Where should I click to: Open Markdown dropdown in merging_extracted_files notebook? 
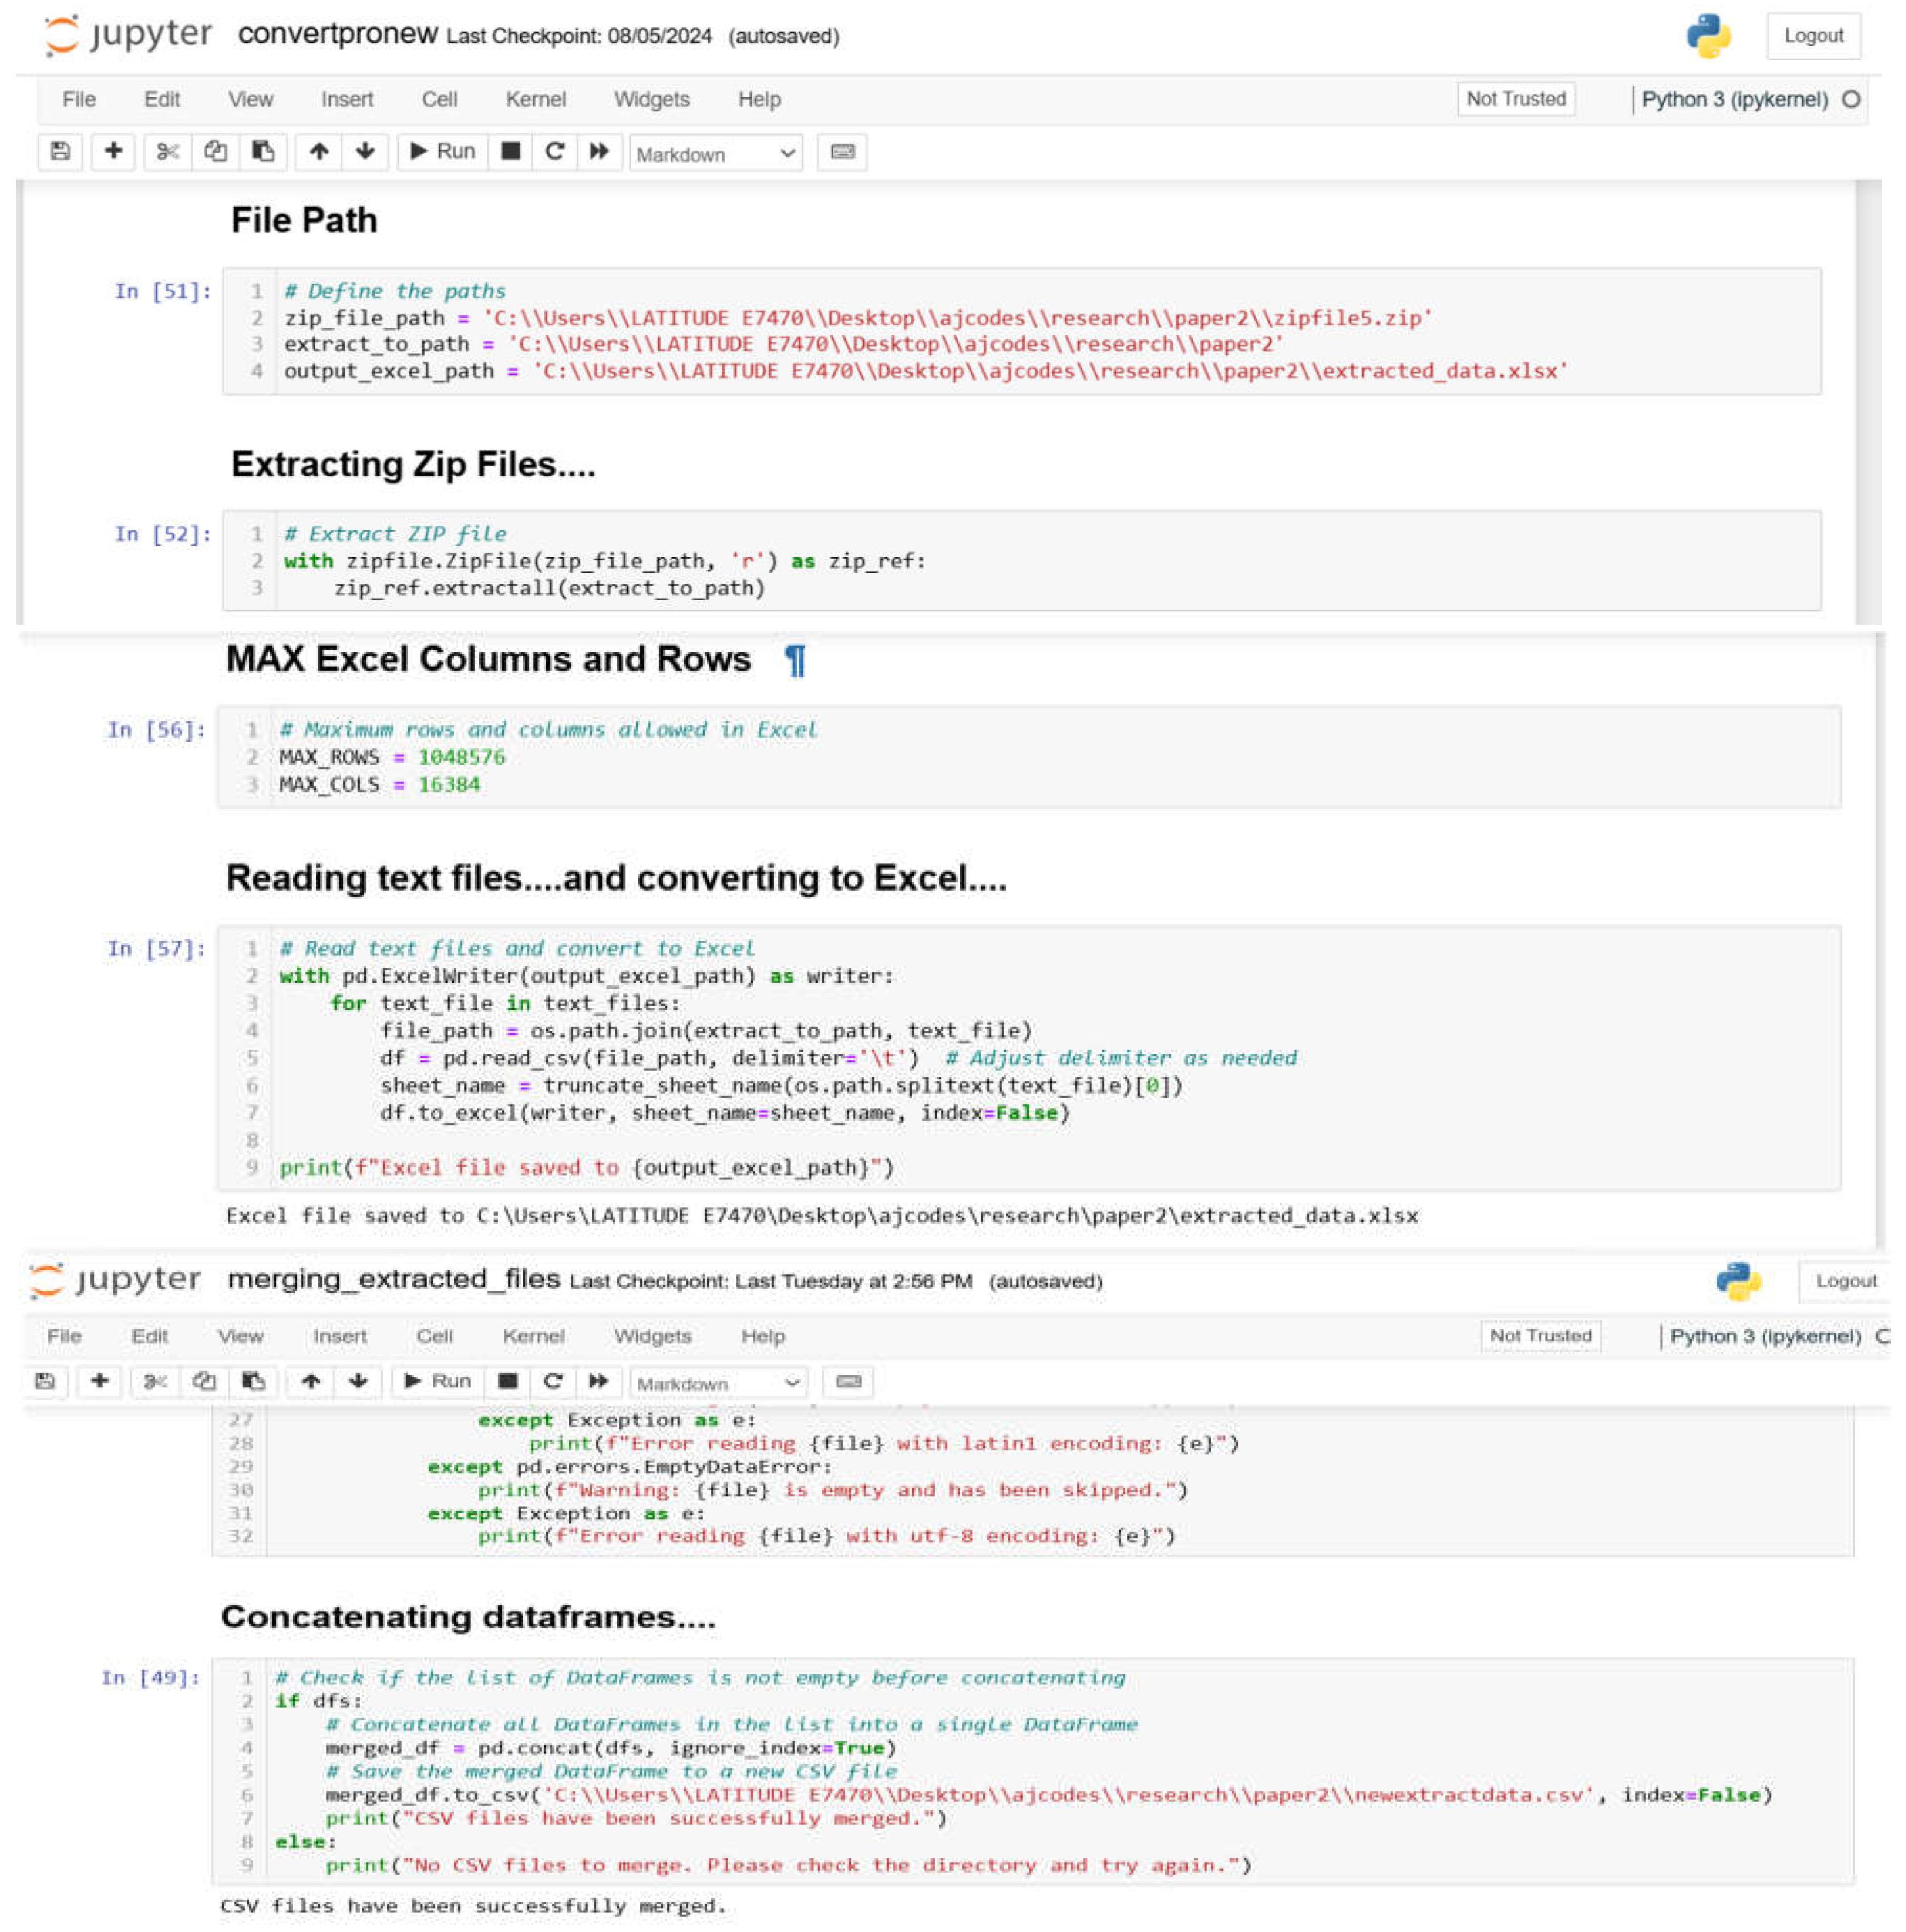click(718, 1383)
